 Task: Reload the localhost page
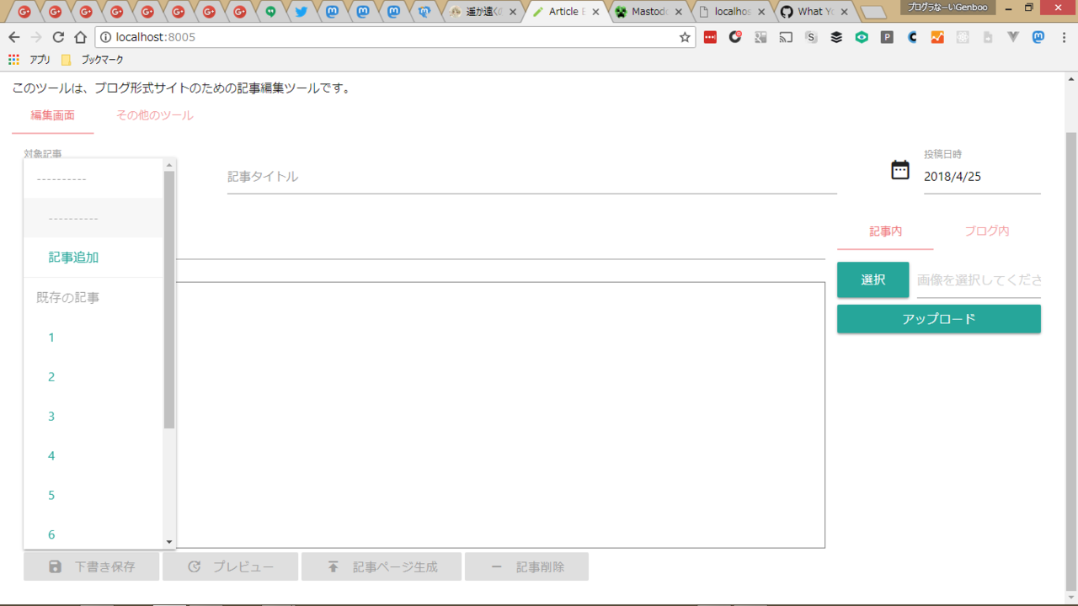tap(58, 37)
